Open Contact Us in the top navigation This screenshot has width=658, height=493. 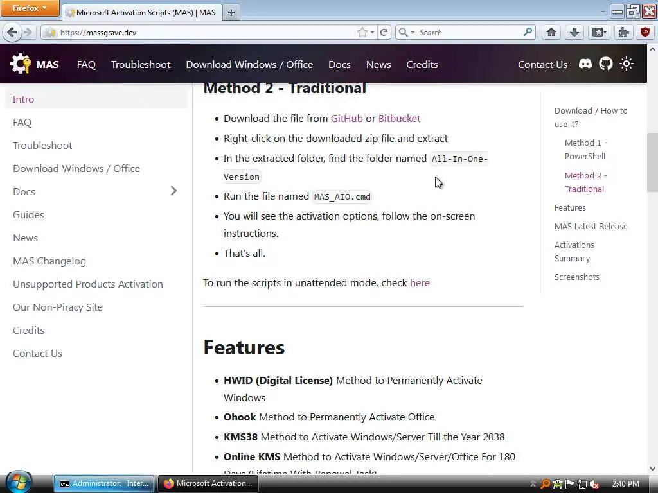pos(542,65)
